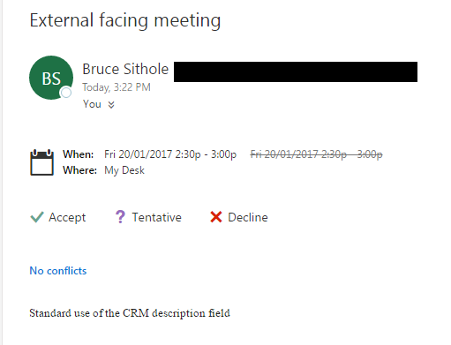451x345 pixels.
Task: Accept the meeting invitation
Action: (x=58, y=217)
